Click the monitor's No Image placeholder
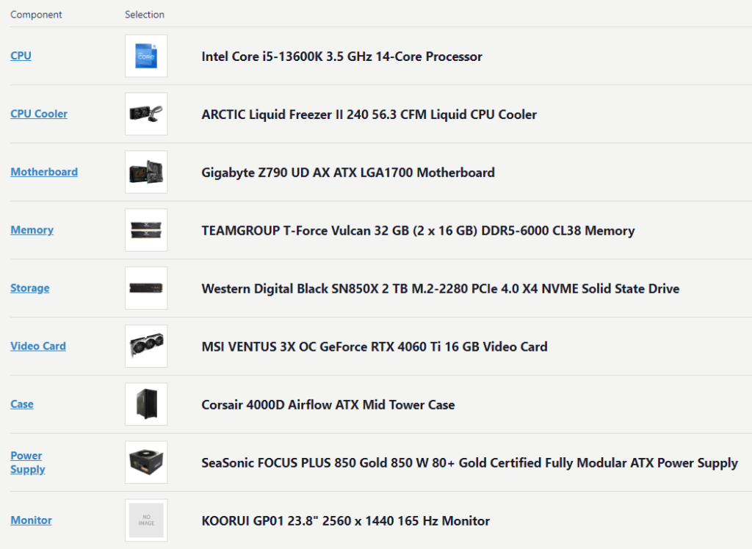Viewport: 752px width, 549px height. (146, 520)
